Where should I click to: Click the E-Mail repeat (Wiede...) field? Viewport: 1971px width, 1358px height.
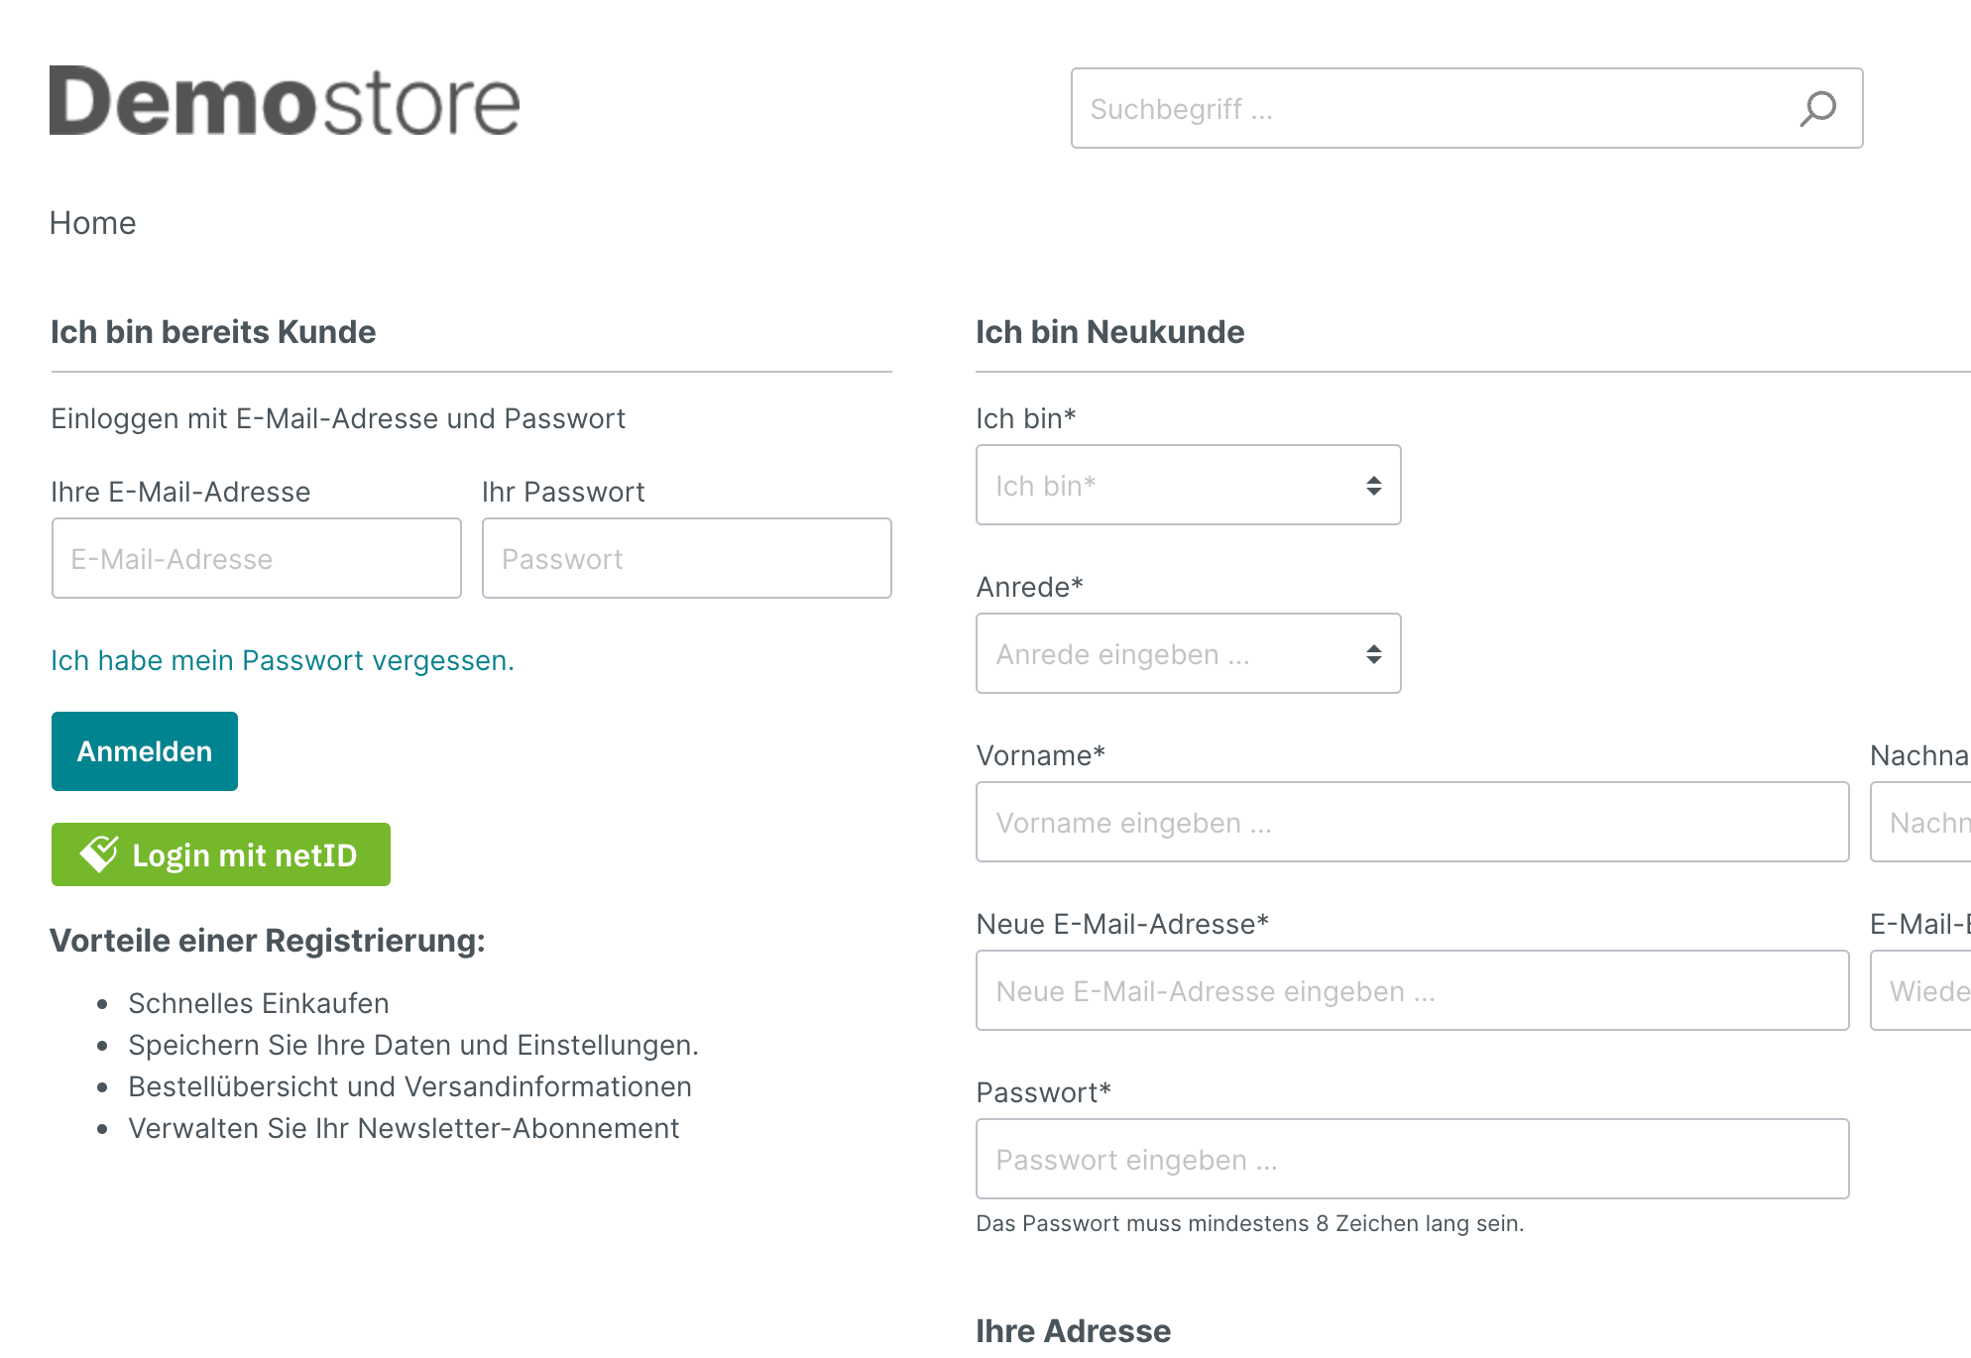point(1920,990)
